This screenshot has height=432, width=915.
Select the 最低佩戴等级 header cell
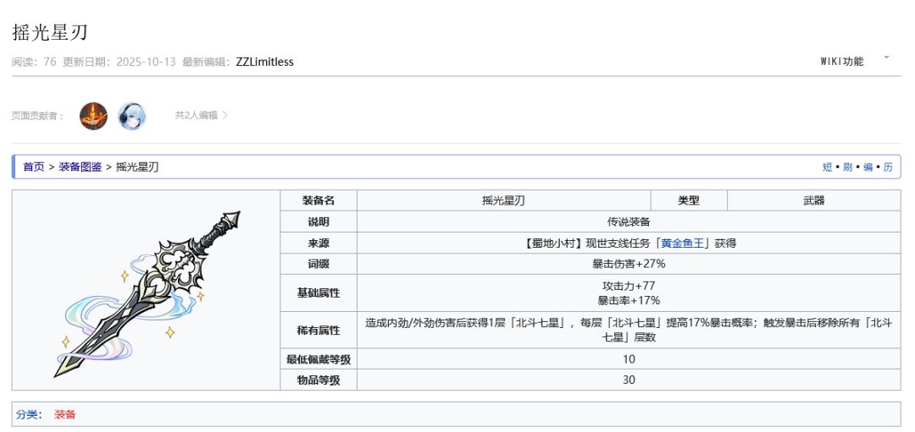(x=319, y=359)
